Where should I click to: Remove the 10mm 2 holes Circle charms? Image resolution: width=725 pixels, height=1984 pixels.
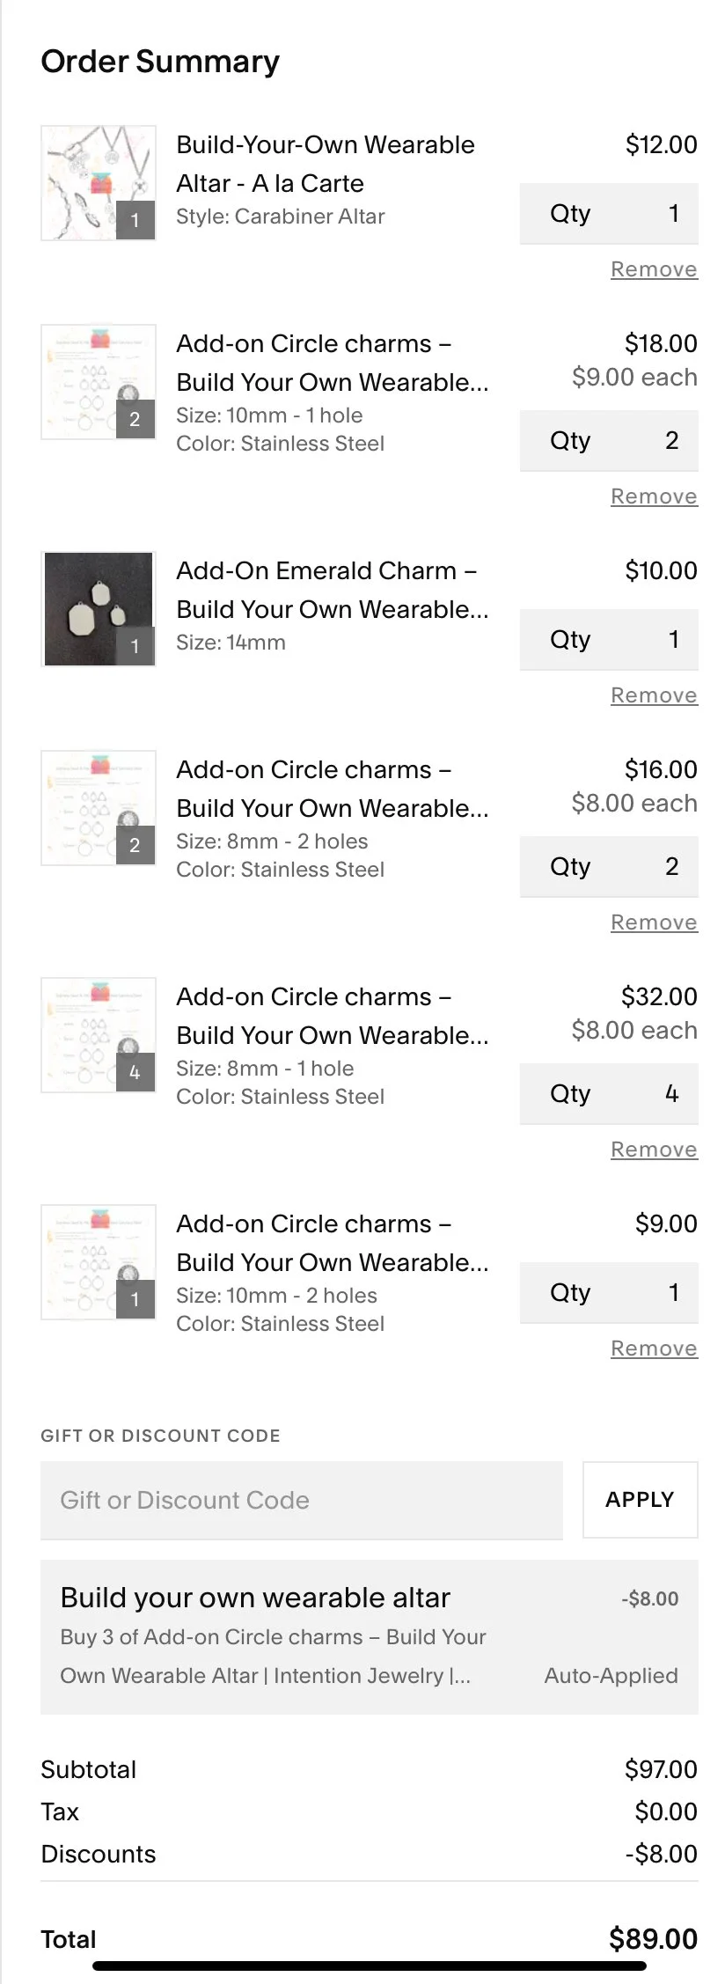click(x=654, y=1348)
